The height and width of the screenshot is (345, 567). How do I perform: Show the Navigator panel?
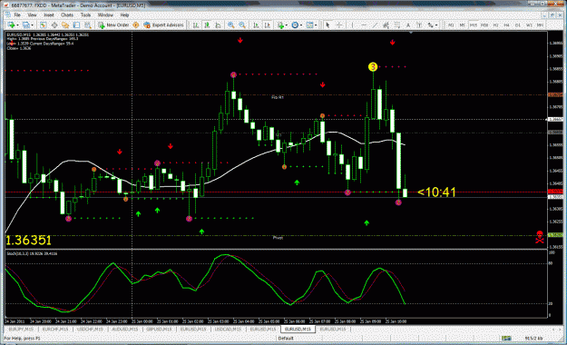pos(65,25)
